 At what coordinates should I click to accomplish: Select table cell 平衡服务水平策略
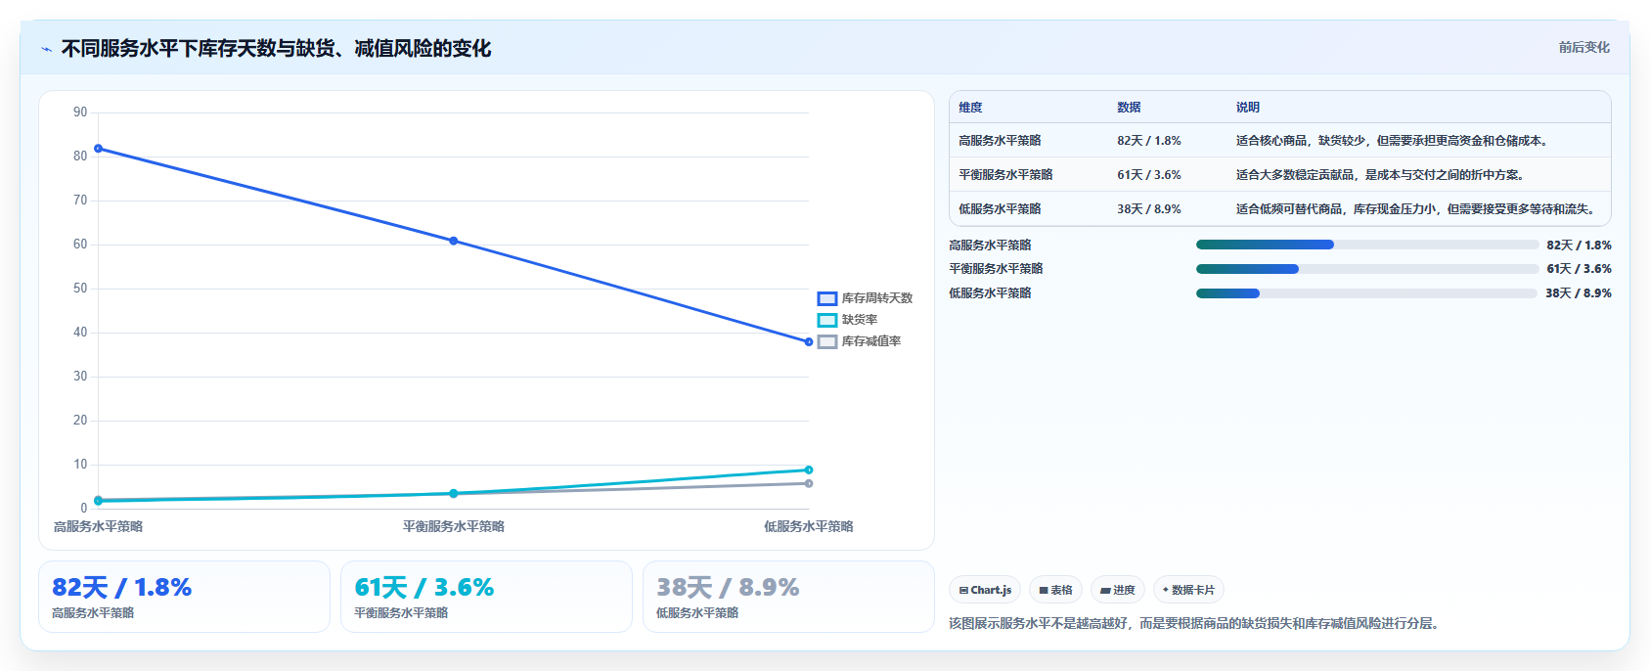coord(1005,175)
